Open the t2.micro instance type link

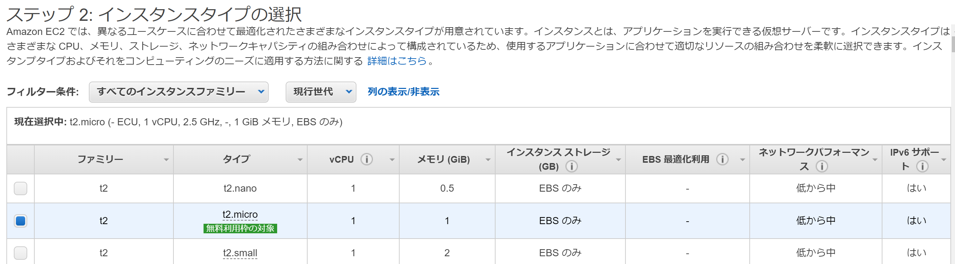pos(240,214)
